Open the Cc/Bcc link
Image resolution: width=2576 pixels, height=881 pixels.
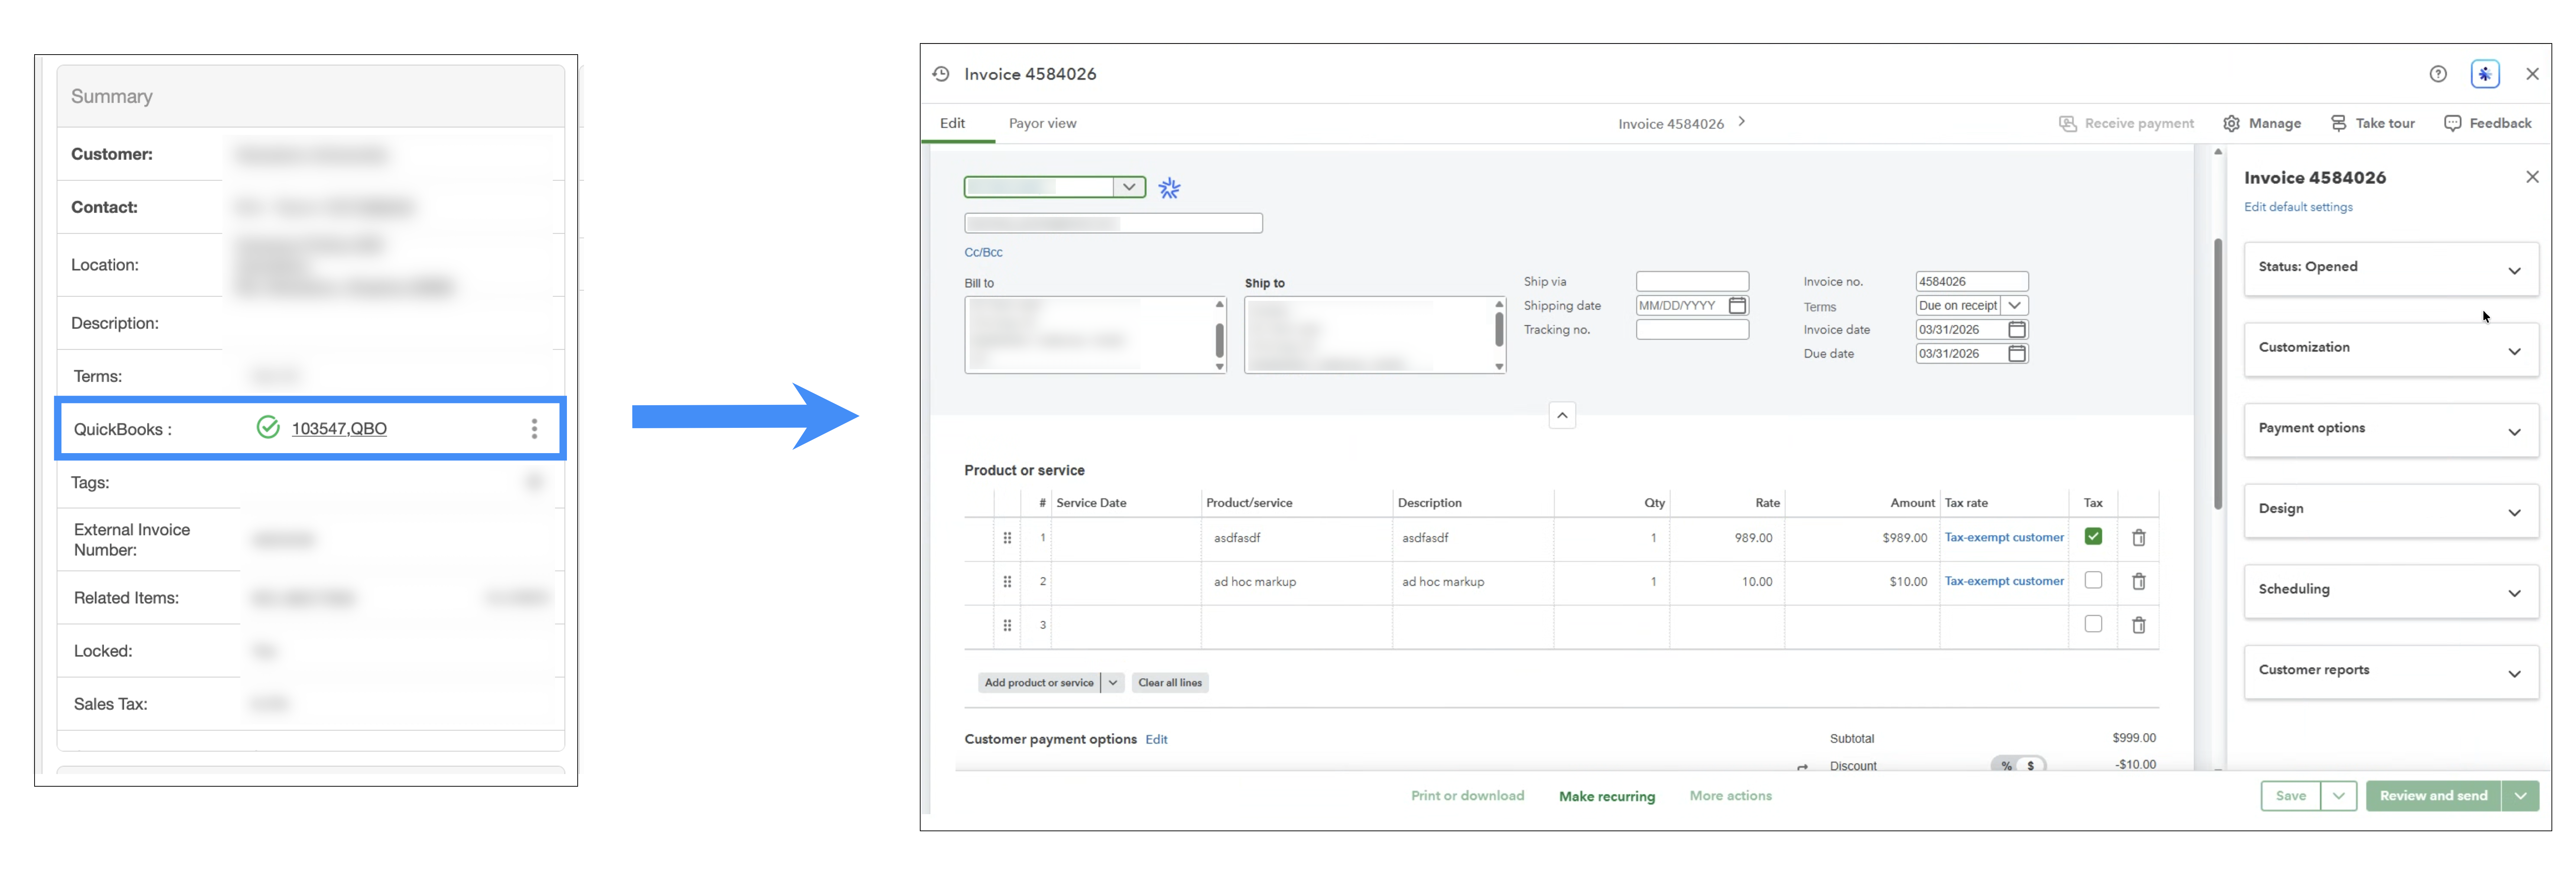(x=983, y=253)
